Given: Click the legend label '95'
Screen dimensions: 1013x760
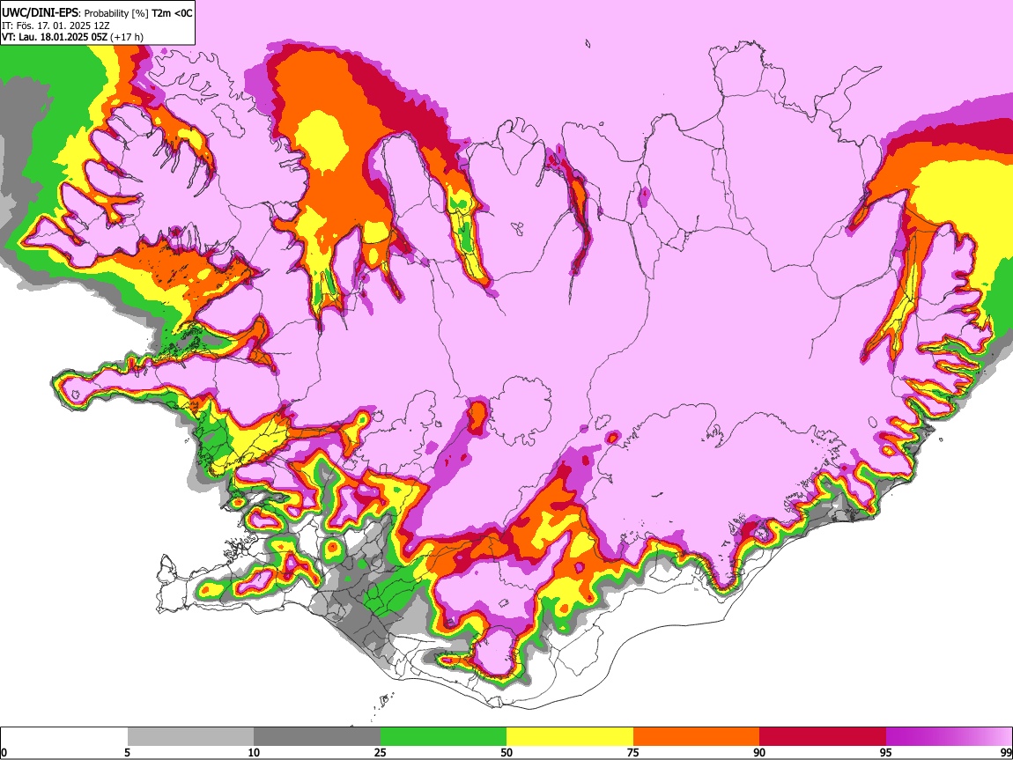Looking at the screenshot, I should pyautogui.click(x=886, y=752).
